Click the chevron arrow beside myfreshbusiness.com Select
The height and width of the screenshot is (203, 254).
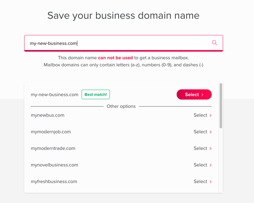click(210, 182)
